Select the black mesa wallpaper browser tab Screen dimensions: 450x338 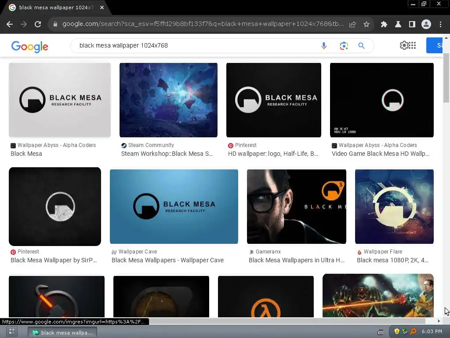coord(56,7)
